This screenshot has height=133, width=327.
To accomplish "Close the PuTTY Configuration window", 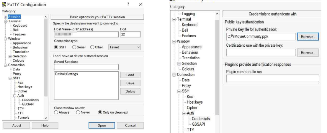I will coord(140,4).
